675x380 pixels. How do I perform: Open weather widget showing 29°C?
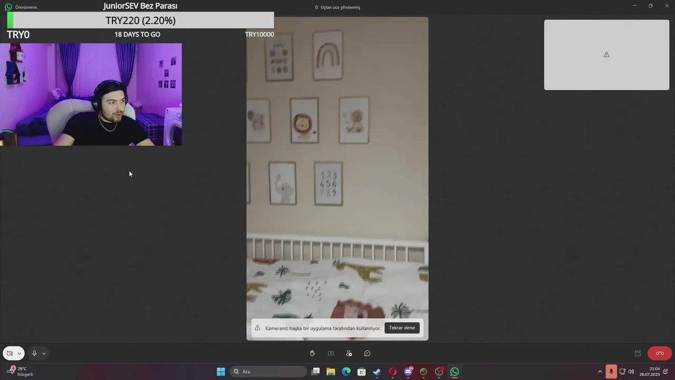click(20, 372)
